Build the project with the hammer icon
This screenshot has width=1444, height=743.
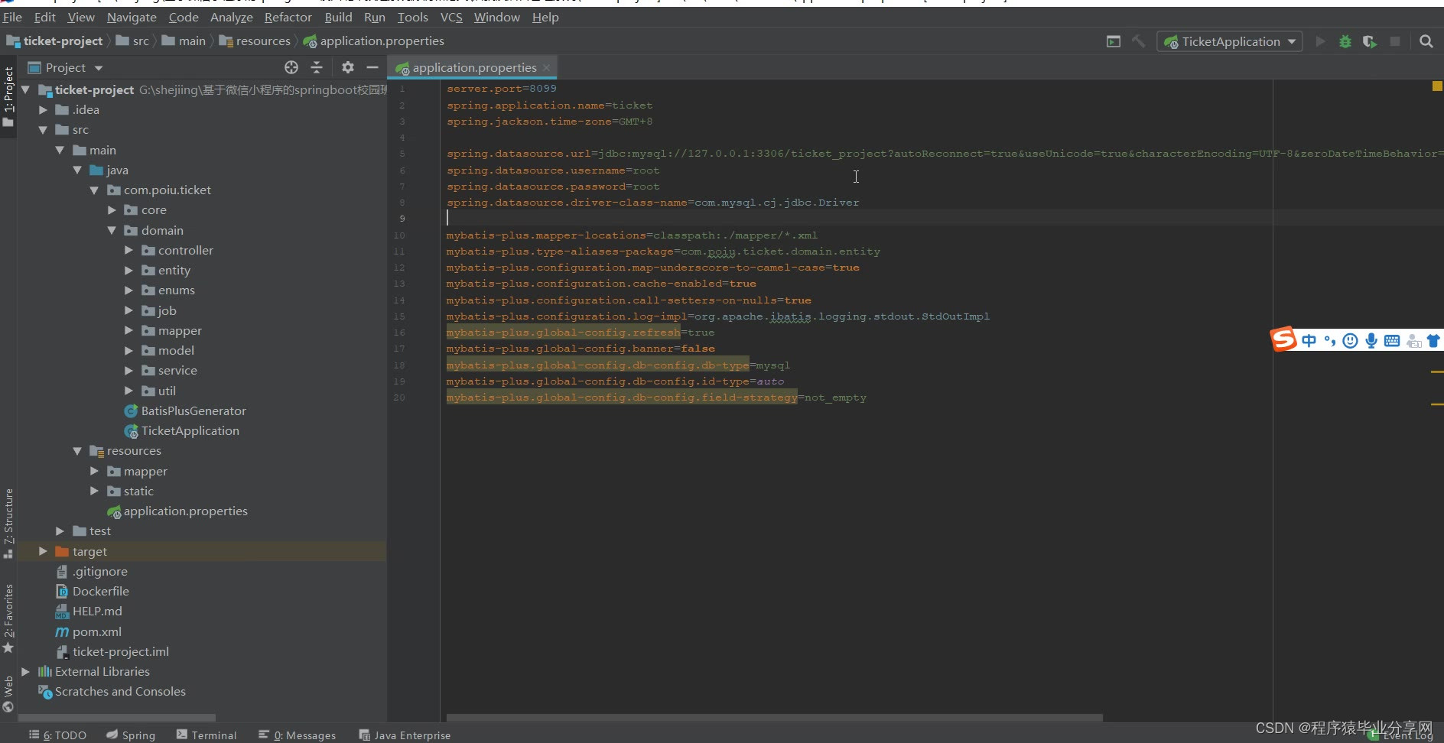(1139, 41)
